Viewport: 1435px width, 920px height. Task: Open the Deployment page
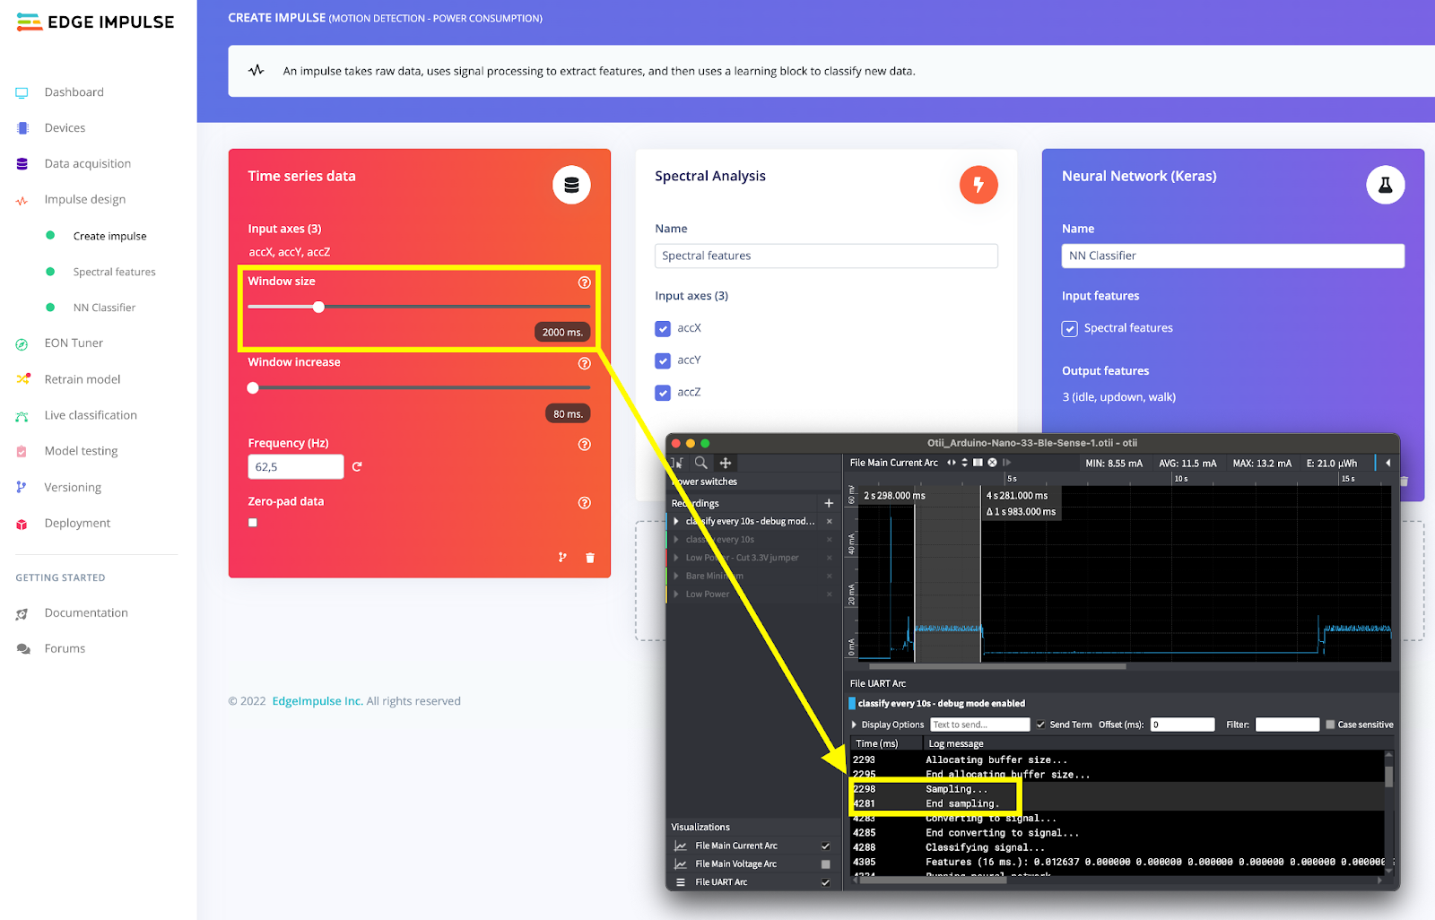point(77,523)
